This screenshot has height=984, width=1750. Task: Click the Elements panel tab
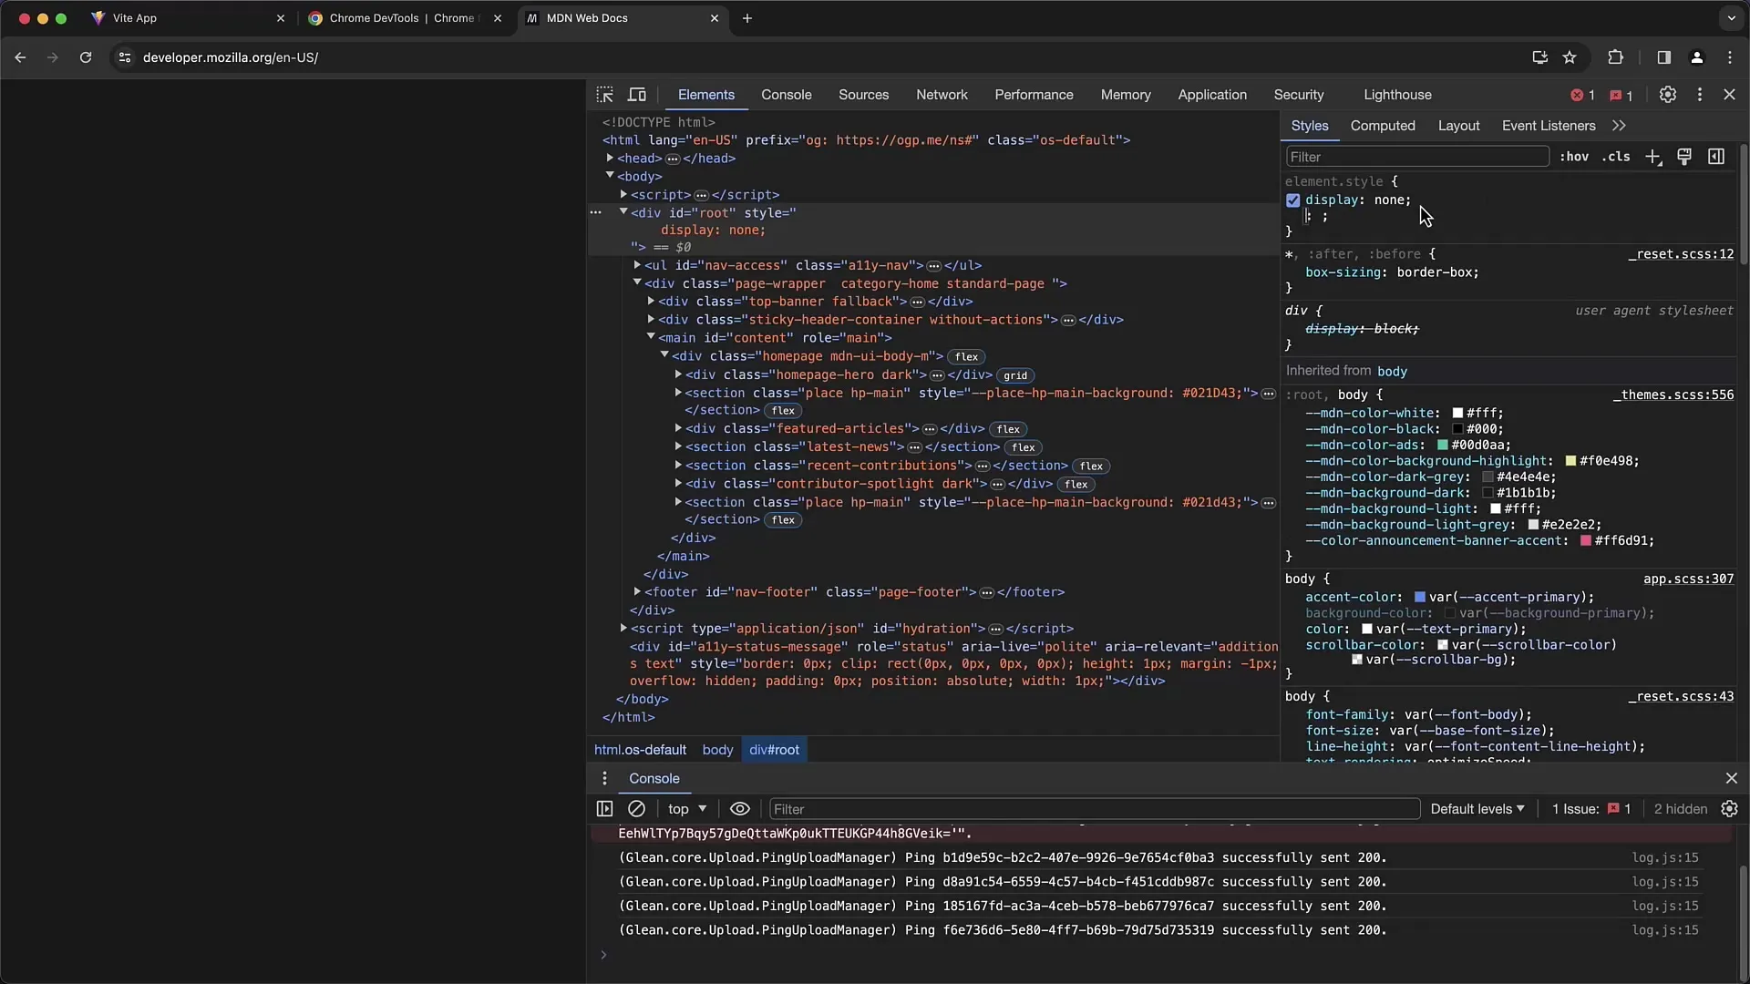coord(705,94)
